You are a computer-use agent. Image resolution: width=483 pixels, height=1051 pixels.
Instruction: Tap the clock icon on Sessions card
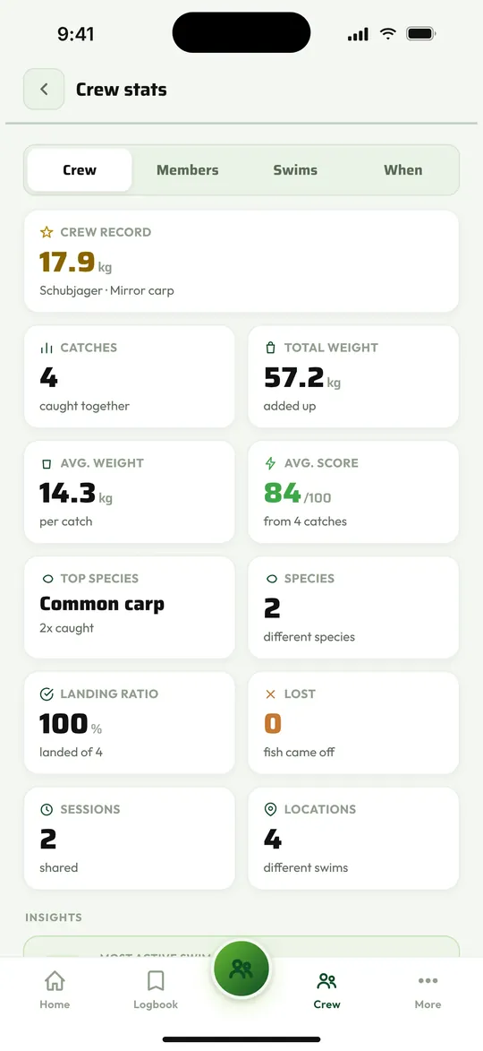tap(47, 810)
